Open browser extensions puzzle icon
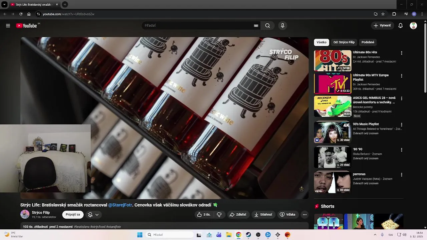Viewport: 427px width, 240px height. coord(394,14)
